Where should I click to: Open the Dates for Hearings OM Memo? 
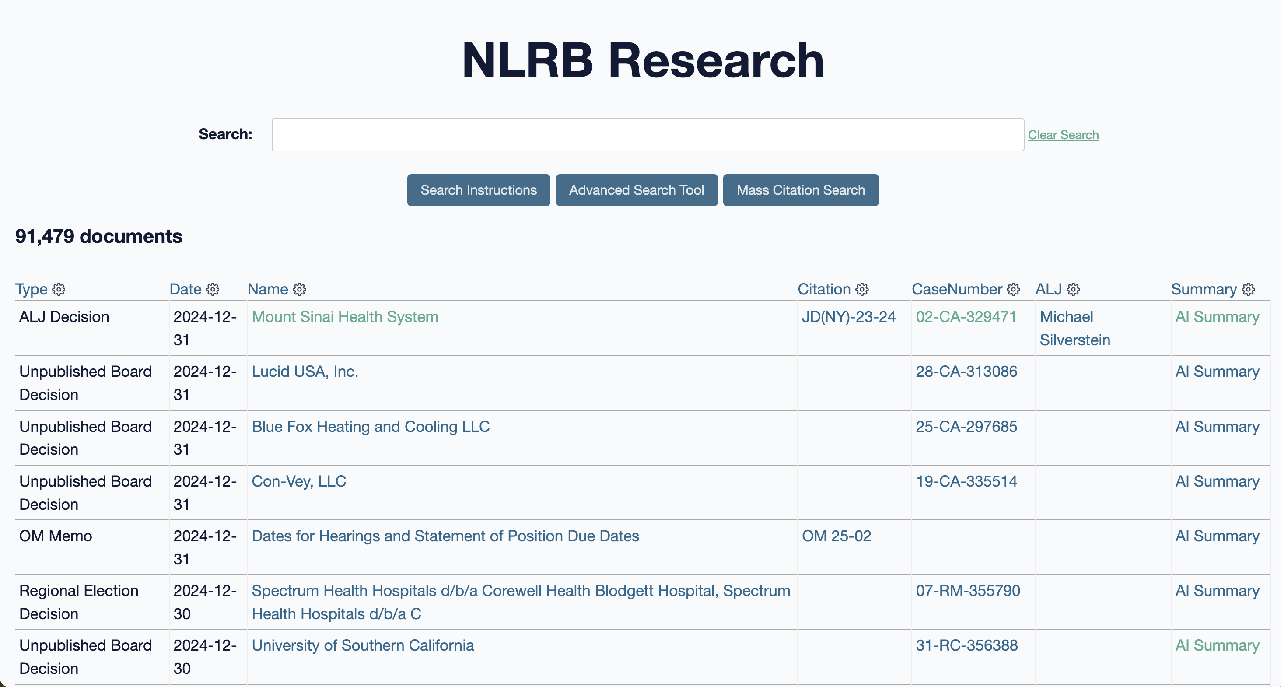point(445,536)
